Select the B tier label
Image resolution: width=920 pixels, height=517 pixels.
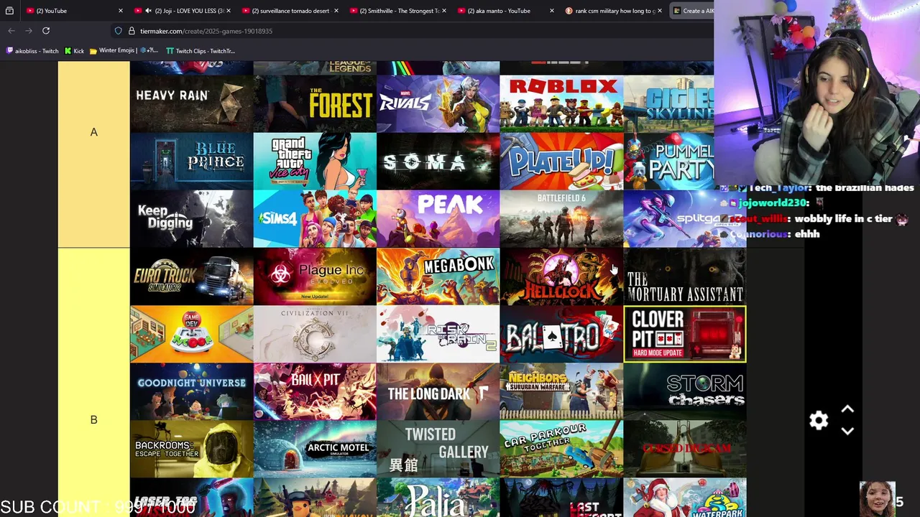[x=93, y=419]
